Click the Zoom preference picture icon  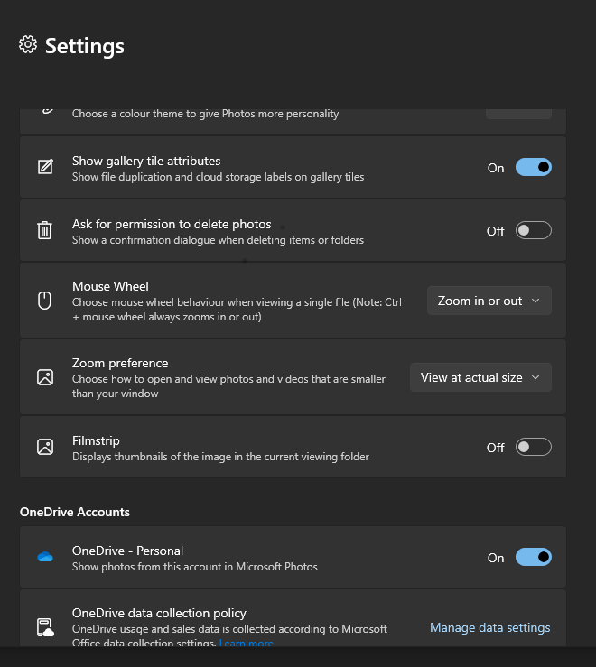point(45,377)
